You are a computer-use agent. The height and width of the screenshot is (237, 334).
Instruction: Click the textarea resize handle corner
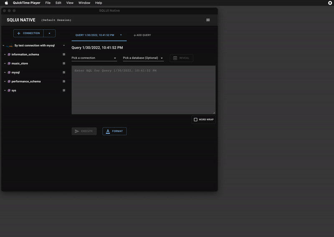point(214,112)
